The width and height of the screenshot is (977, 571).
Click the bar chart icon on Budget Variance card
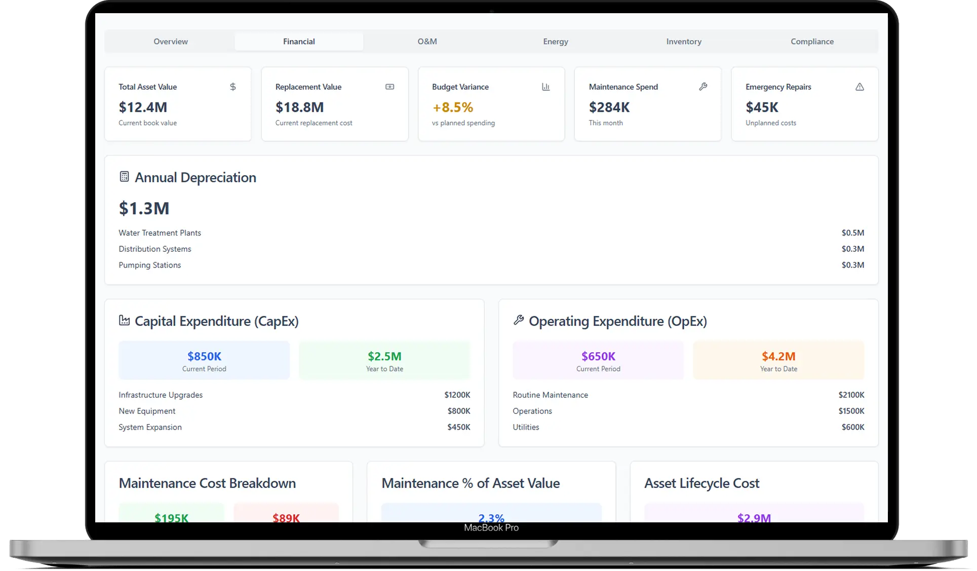pyautogui.click(x=546, y=87)
